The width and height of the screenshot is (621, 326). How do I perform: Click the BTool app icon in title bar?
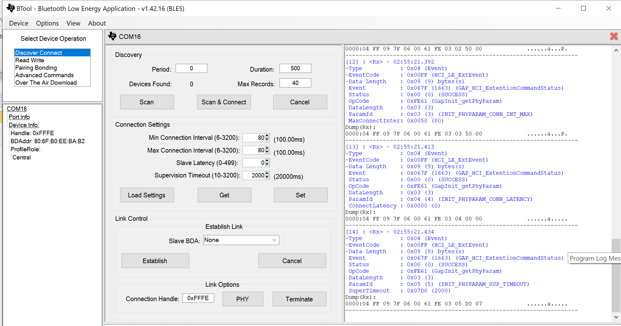pyautogui.click(x=11, y=8)
